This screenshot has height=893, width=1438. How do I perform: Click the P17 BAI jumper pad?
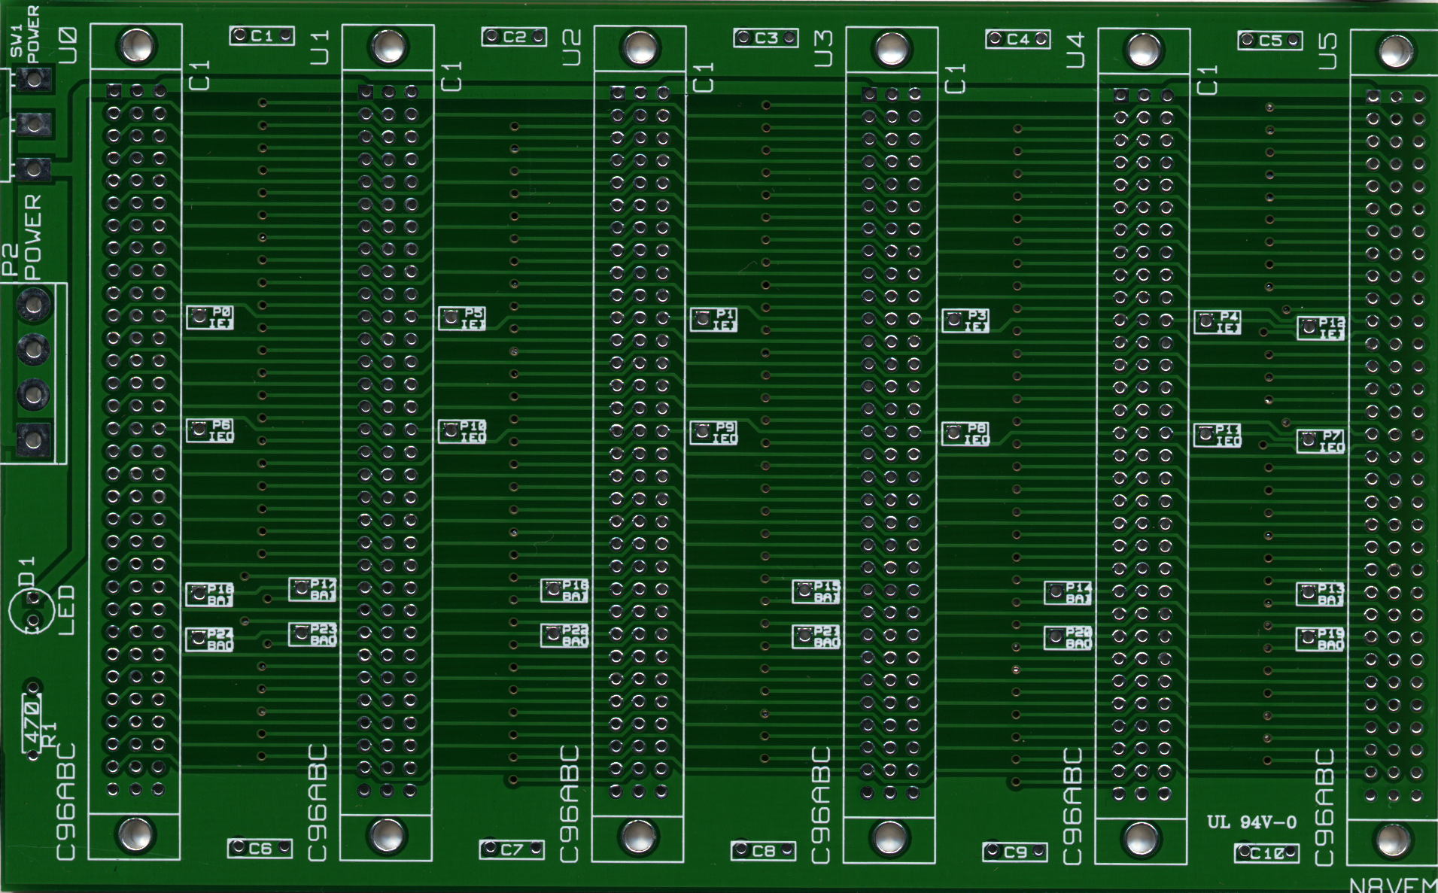312,590
